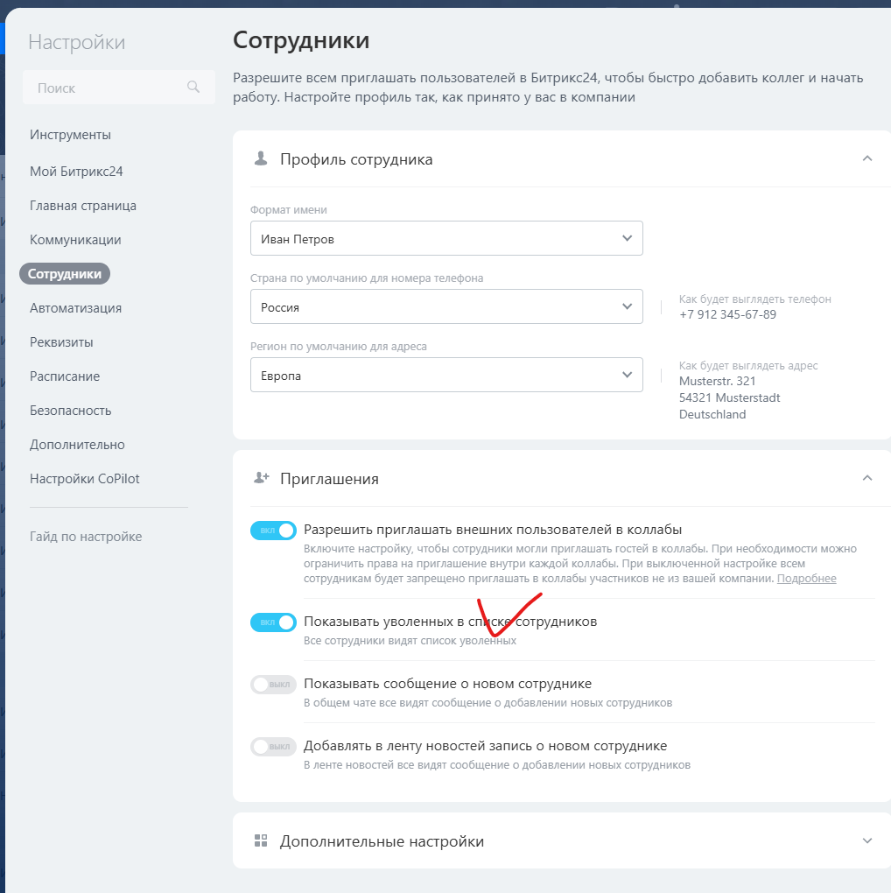
Task: Expand the Дополнительные настройки section chevron
Action: coord(867,840)
